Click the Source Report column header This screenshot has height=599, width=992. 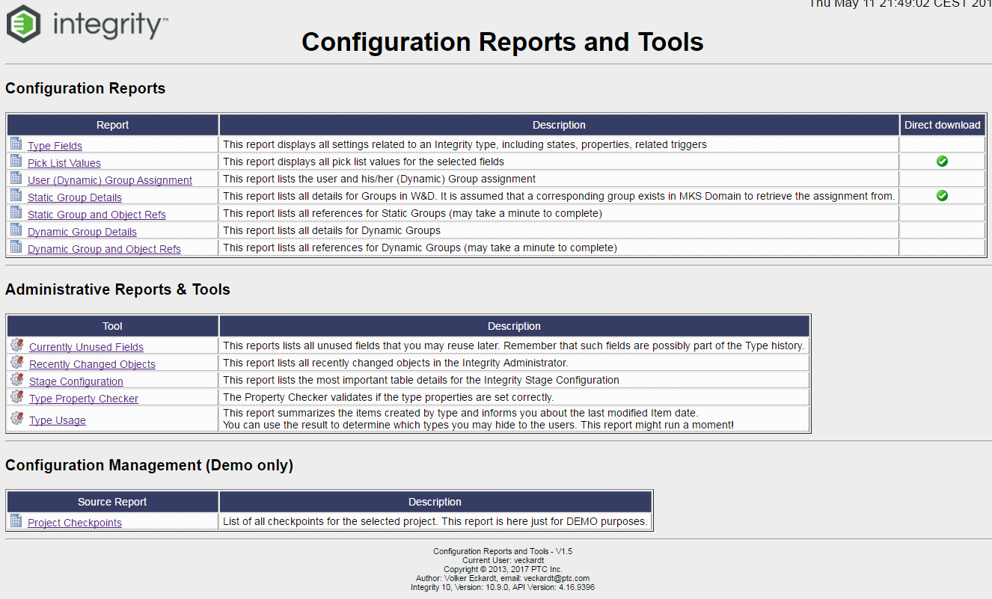tap(113, 502)
